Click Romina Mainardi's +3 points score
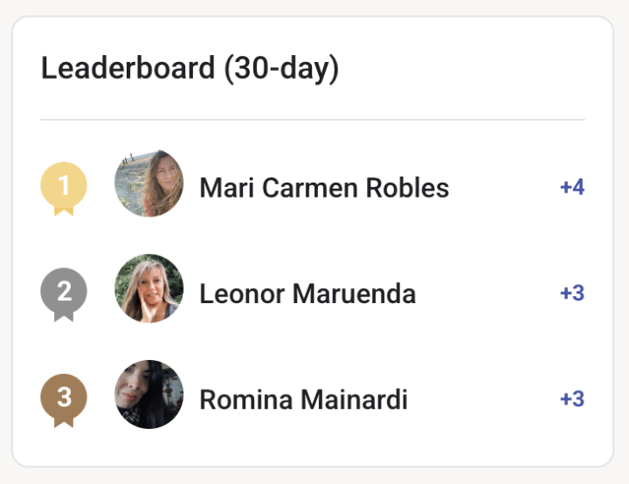Viewport: 629px width, 484px height. (572, 399)
